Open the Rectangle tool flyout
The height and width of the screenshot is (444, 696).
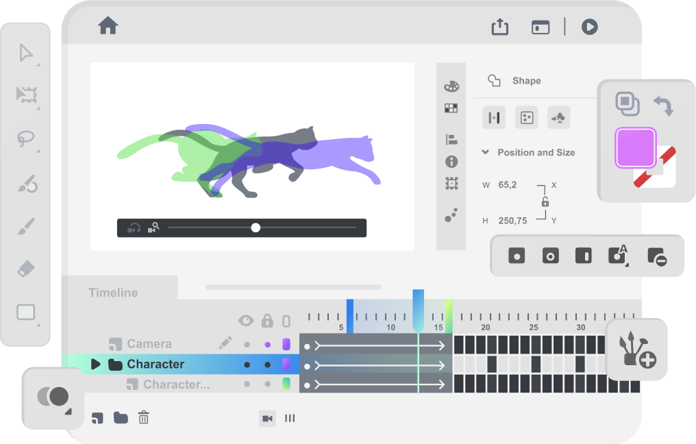coord(26,313)
